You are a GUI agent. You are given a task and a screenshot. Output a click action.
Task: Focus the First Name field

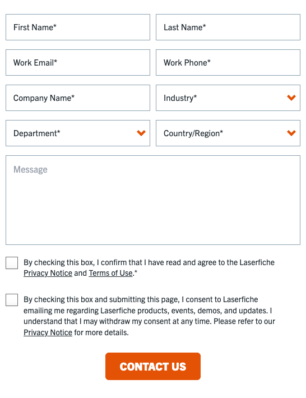(x=78, y=27)
